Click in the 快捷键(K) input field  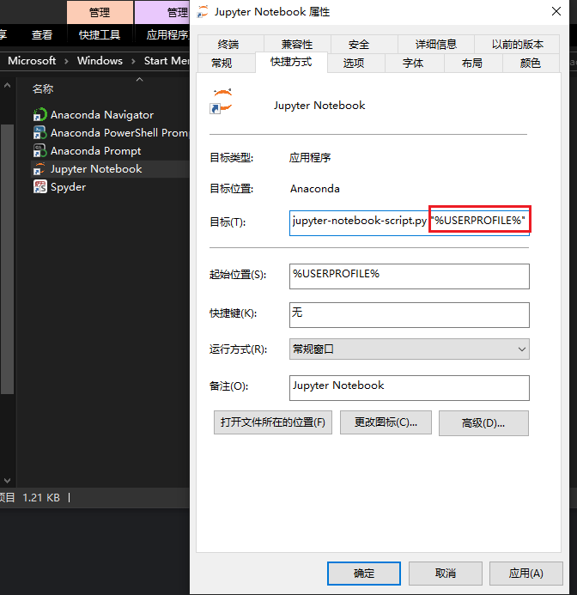[x=410, y=315]
